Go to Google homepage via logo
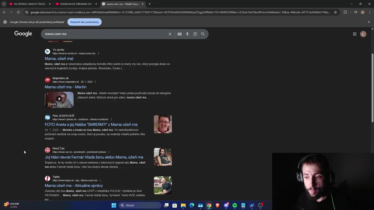The width and height of the screenshot is (374, 210). click(23, 34)
